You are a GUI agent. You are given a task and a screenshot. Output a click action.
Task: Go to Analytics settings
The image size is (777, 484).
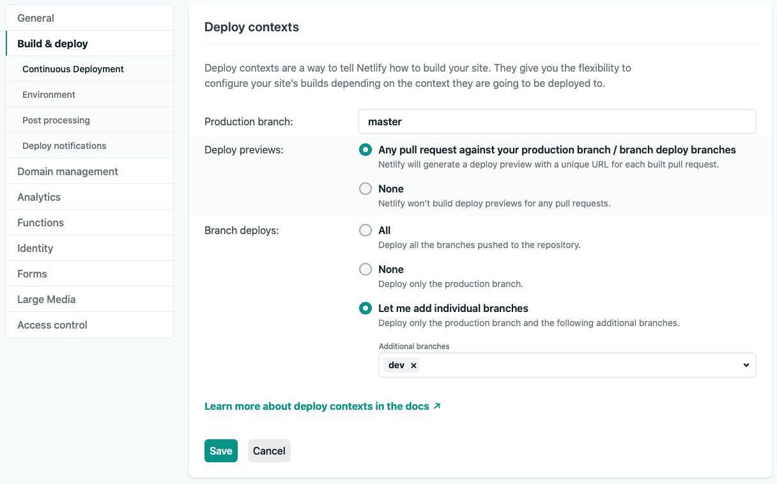click(39, 197)
